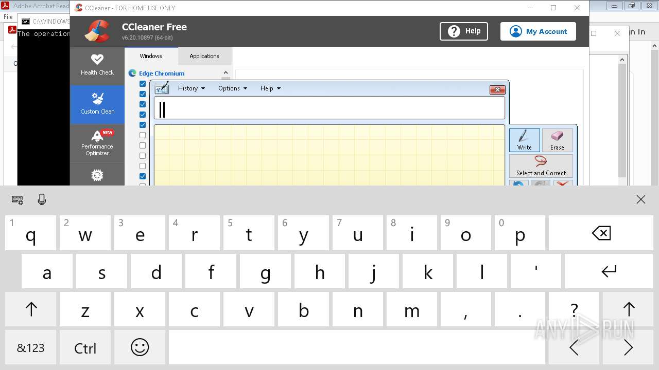Switch to the Applications tab
Viewport: 659px width, 370px height.
204,56
